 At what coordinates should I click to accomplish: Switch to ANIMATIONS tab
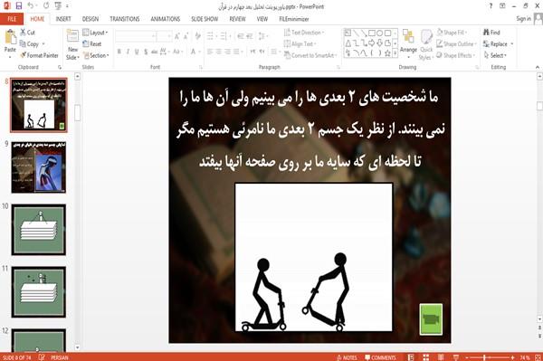pos(166,19)
